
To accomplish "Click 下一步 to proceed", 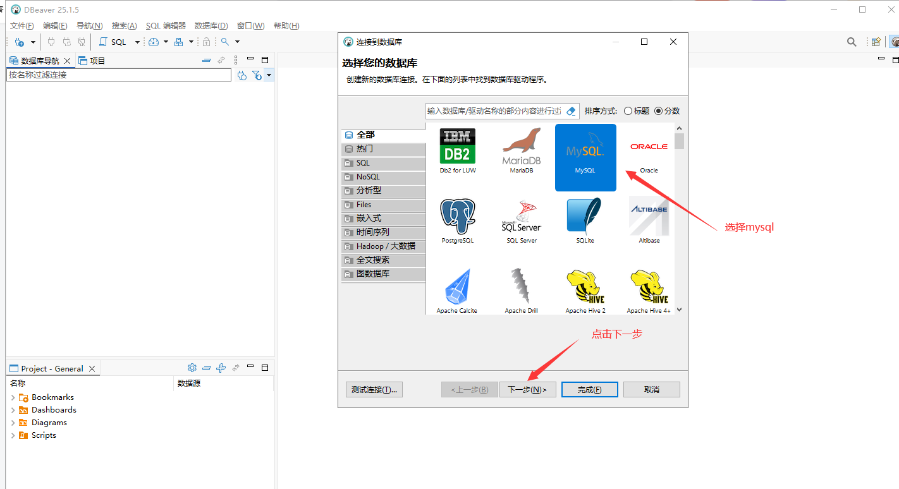I will (x=528, y=389).
